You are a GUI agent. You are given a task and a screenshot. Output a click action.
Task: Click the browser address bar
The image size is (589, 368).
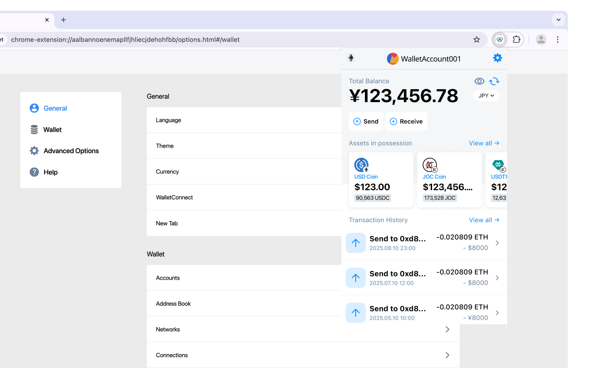[230, 40]
